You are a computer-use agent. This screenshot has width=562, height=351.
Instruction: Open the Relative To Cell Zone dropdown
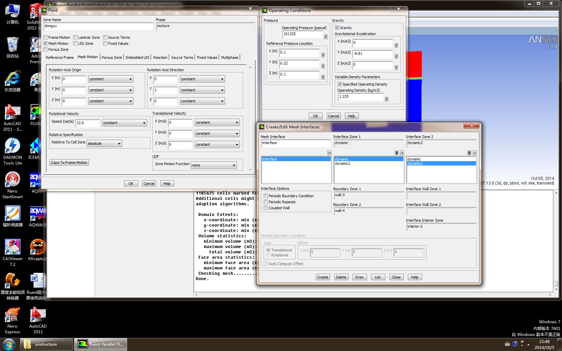click(x=104, y=143)
